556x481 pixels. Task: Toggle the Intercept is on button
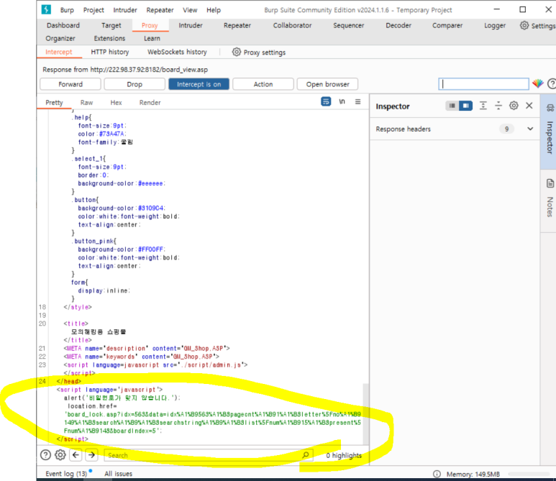[199, 84]
